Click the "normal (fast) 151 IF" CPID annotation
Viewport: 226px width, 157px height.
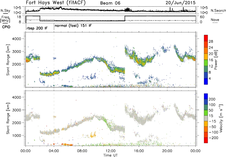(x=73, y=26)
